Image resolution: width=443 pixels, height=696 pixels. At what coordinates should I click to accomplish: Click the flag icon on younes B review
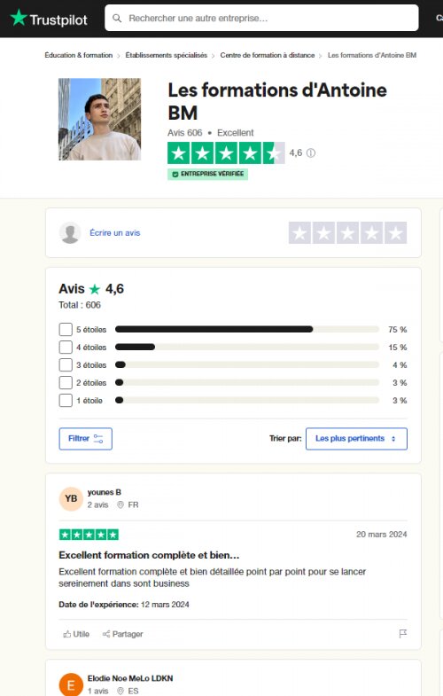pos(402,633)
